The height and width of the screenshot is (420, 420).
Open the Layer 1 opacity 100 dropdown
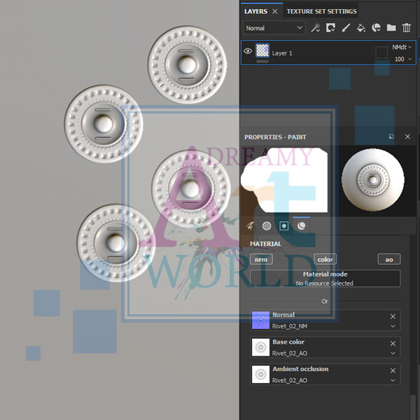click(403, 59)
